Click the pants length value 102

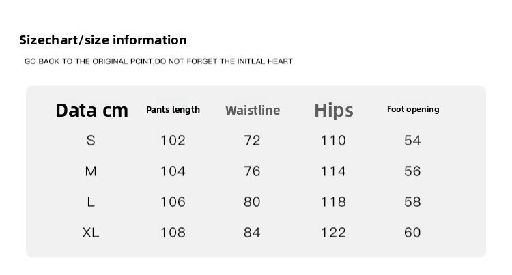click(173, 141)
